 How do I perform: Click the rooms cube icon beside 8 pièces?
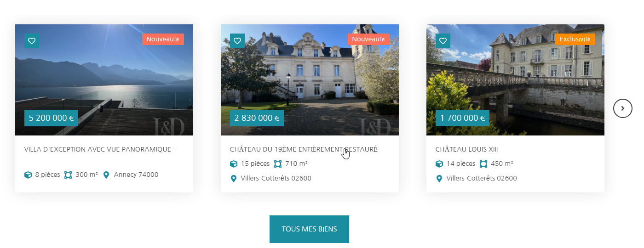(x=28, y=175)
